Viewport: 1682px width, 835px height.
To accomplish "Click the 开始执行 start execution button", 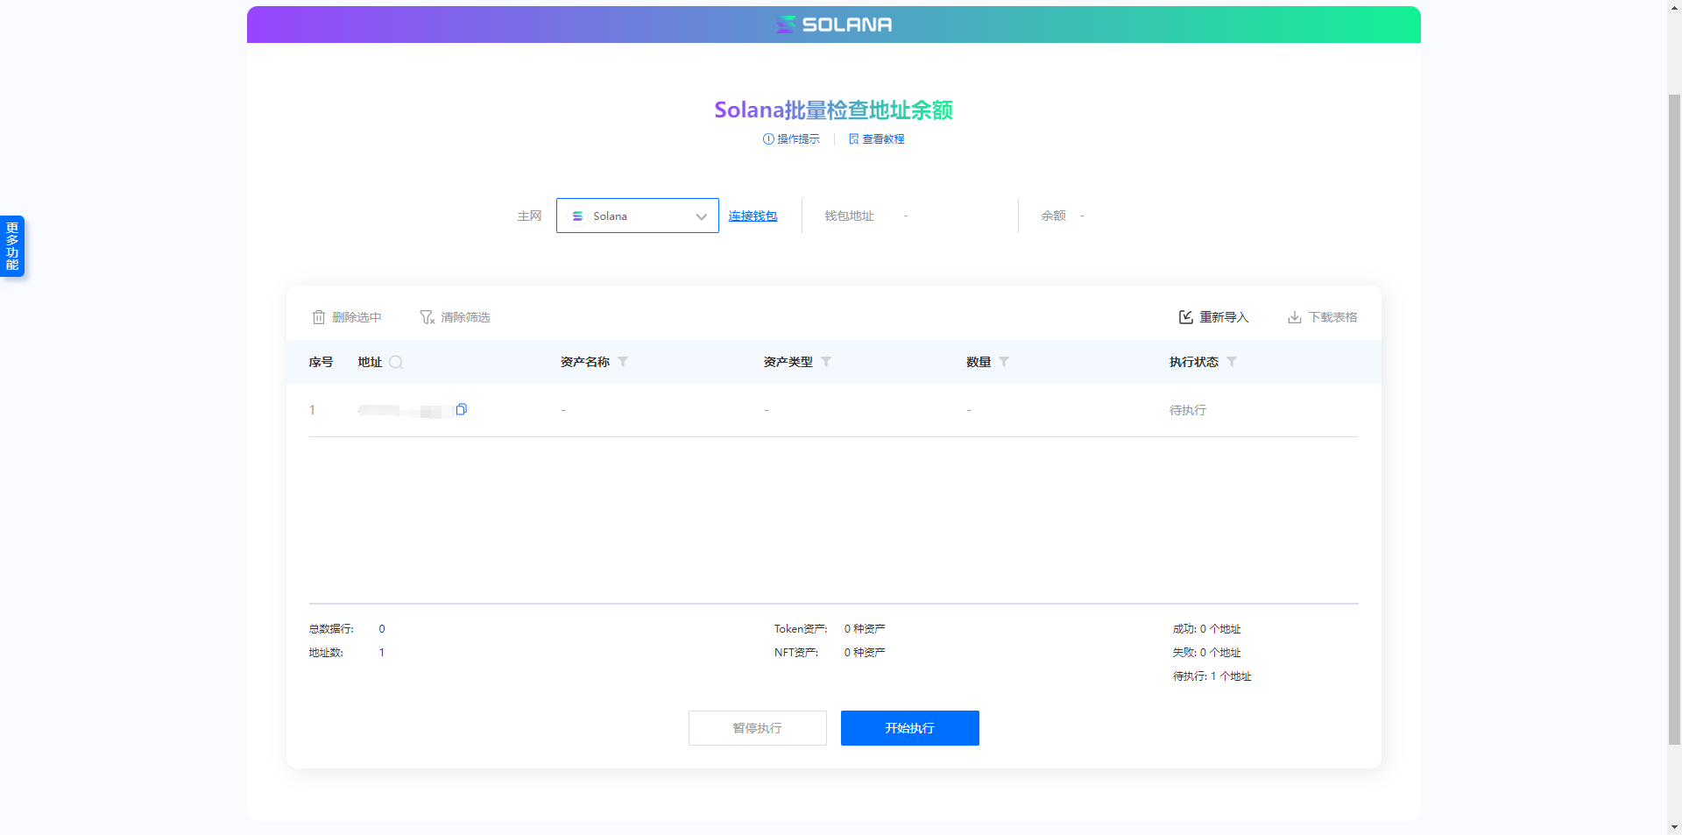I will tap(909, 728).
